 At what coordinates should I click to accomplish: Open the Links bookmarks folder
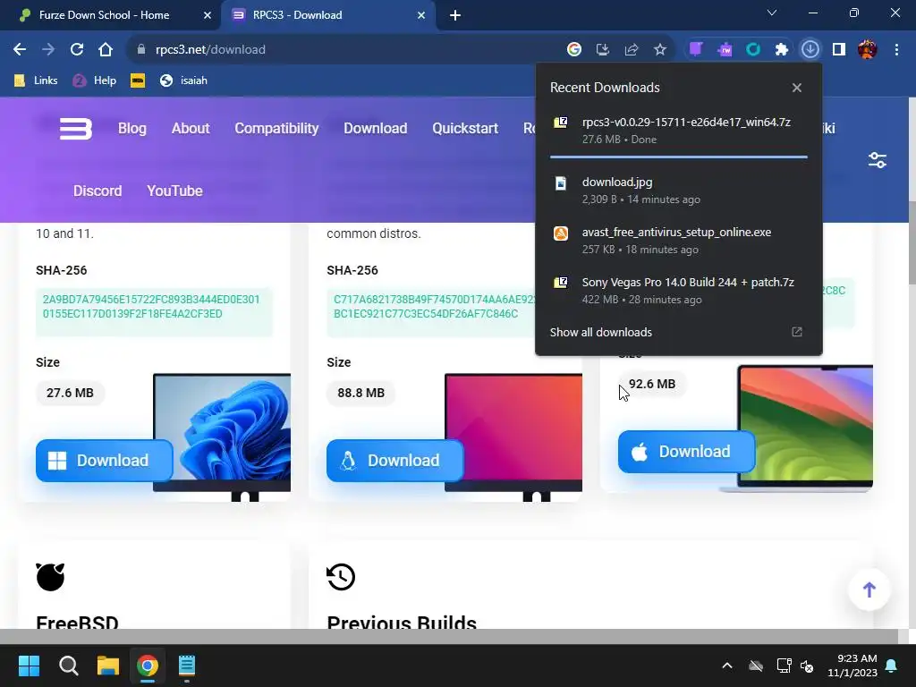click(36, 81)
